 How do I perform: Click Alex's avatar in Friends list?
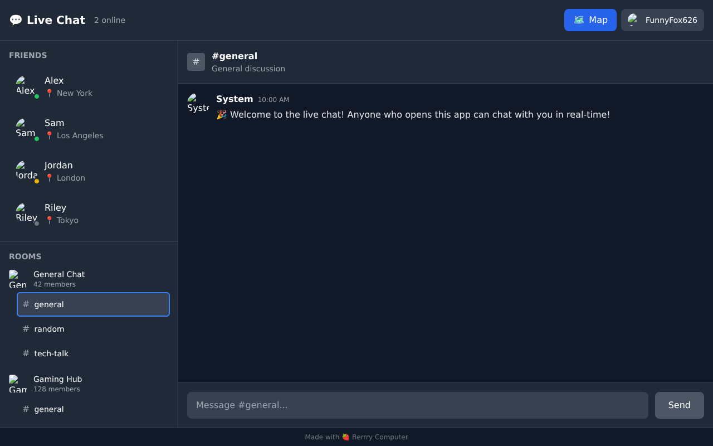point(26,86)
